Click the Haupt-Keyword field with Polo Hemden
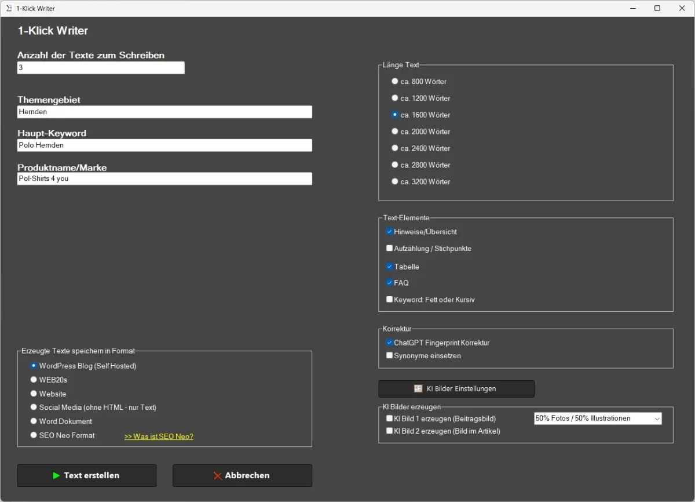The width and height of the screenshot is (695, 502). point(164,145)
